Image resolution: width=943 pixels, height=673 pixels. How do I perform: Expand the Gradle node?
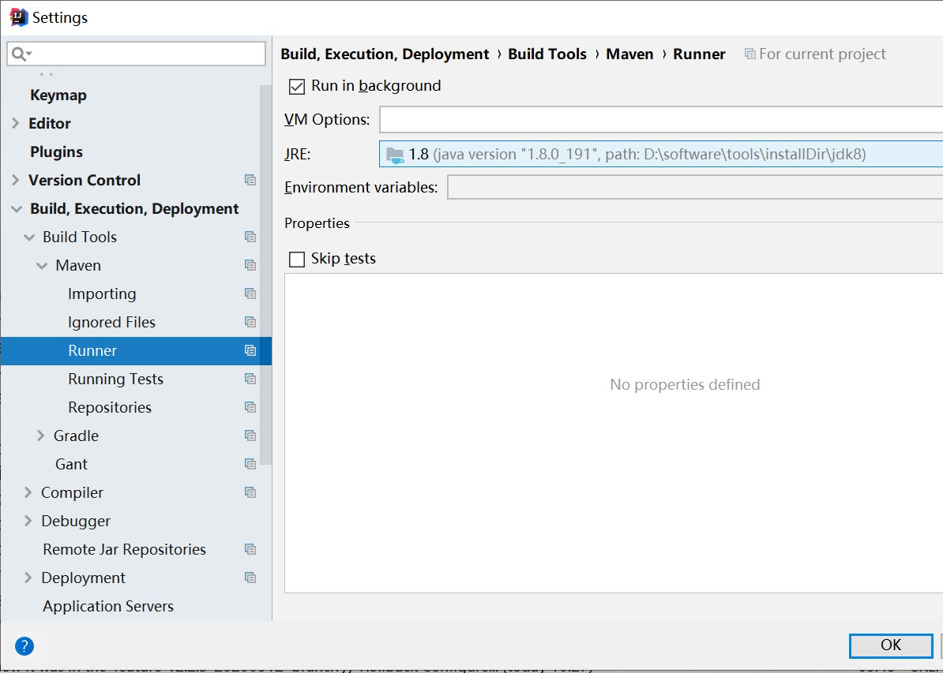[41, 435]
